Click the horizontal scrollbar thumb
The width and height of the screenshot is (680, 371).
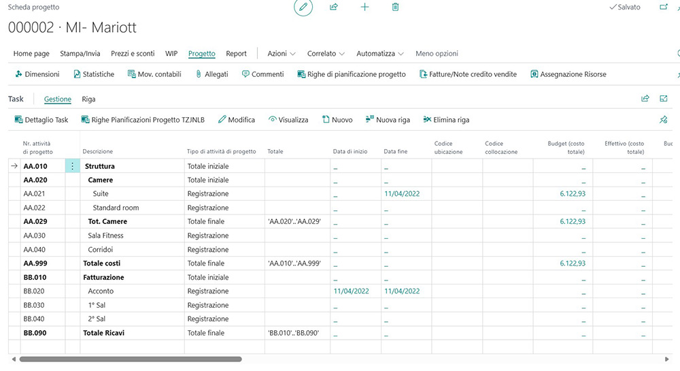coord(131,359)
